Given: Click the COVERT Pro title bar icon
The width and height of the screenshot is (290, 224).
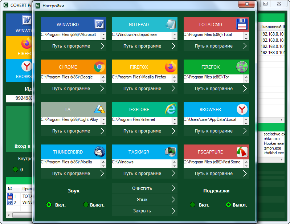Looking at the screenshot, I should pos(6,5).
